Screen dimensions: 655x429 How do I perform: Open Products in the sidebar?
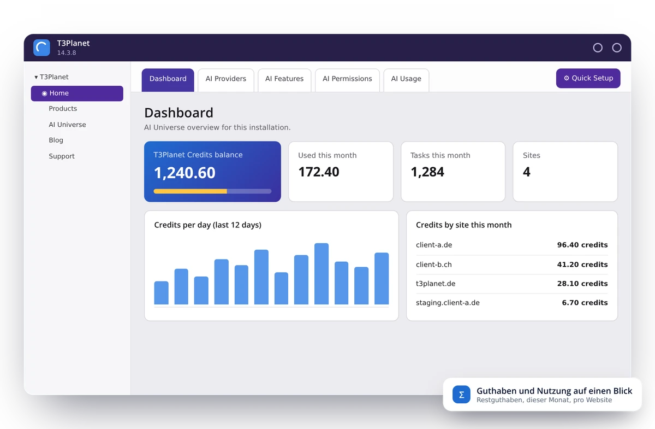[x=63, y=109]
